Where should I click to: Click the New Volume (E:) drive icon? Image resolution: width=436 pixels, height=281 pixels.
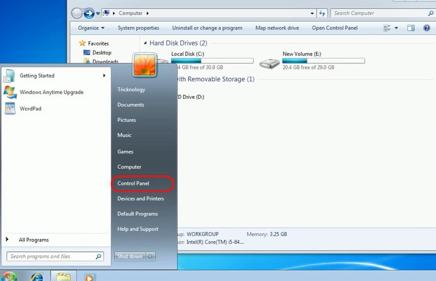pyautogui.click(x=269, y=63)
